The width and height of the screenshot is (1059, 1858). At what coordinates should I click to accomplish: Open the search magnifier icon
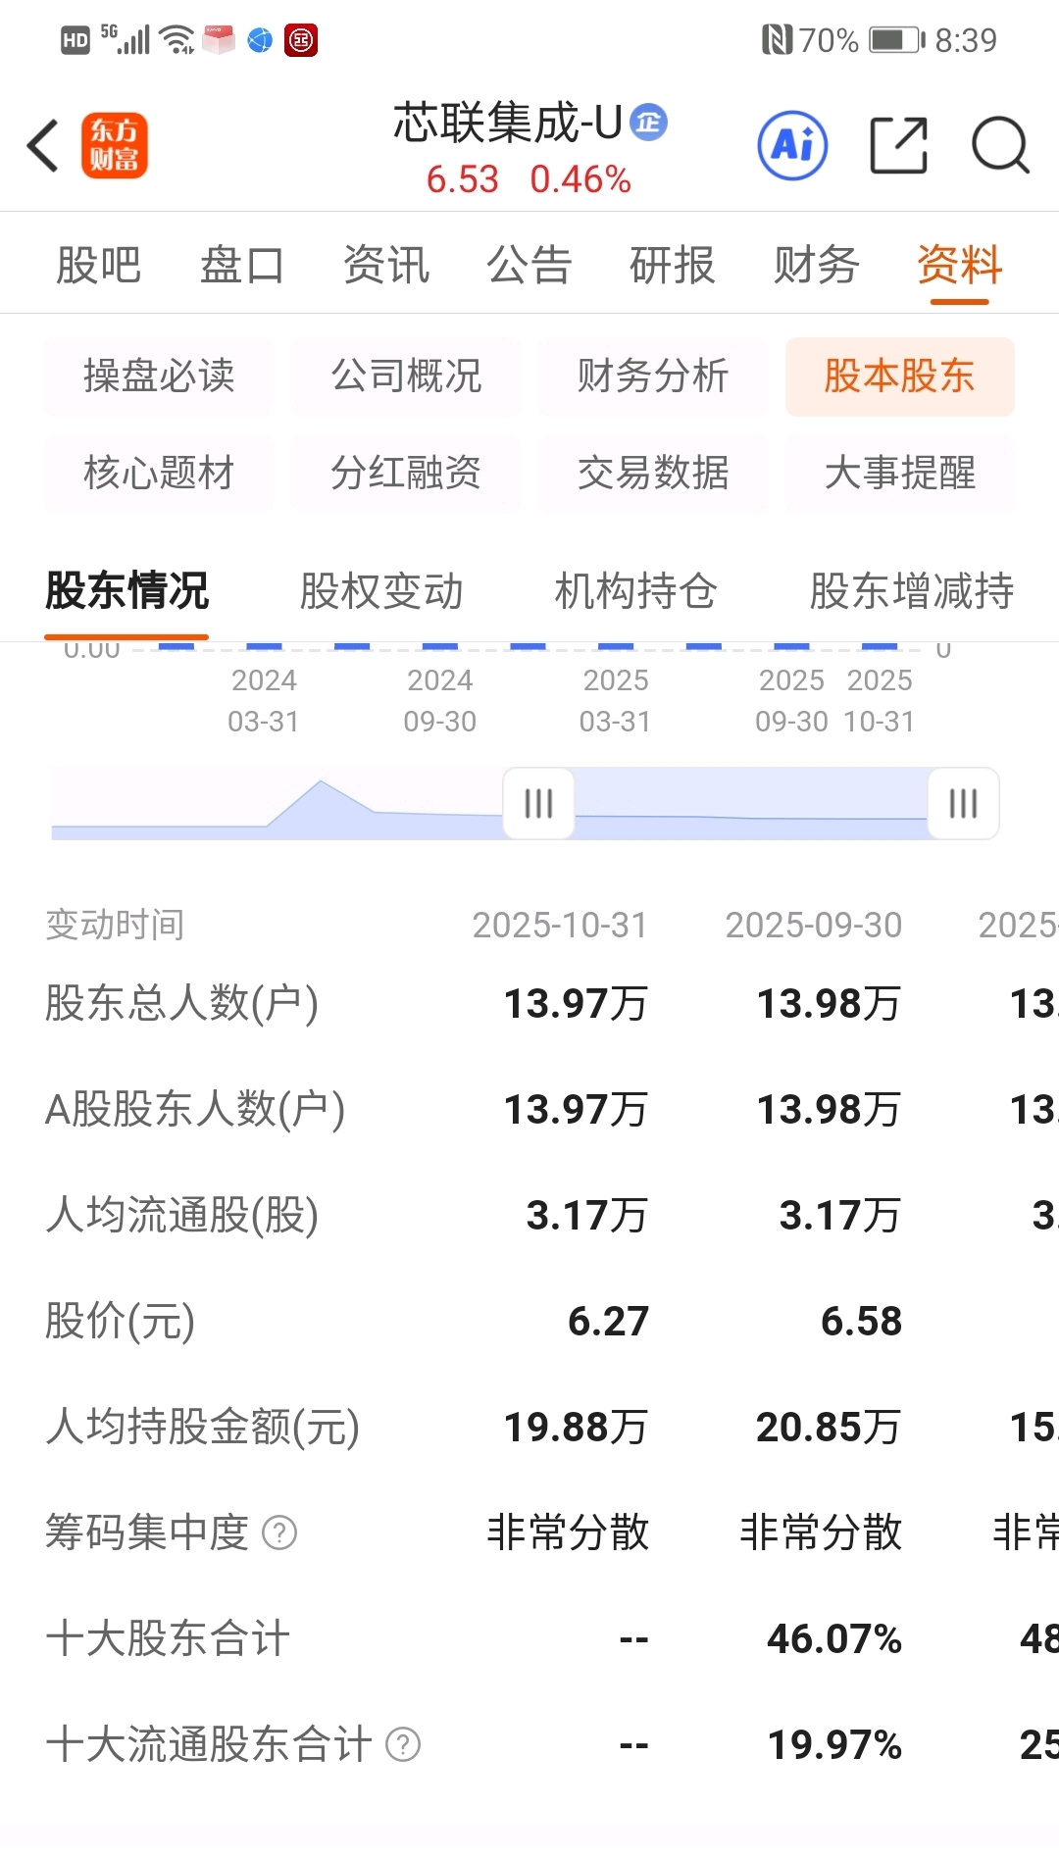pos(1000,145)
